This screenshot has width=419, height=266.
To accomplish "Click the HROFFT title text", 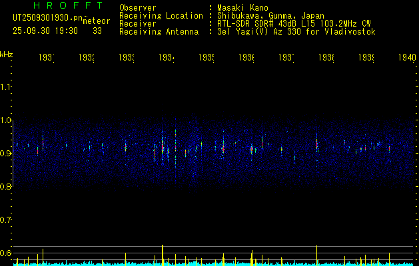I will point(69,5).
